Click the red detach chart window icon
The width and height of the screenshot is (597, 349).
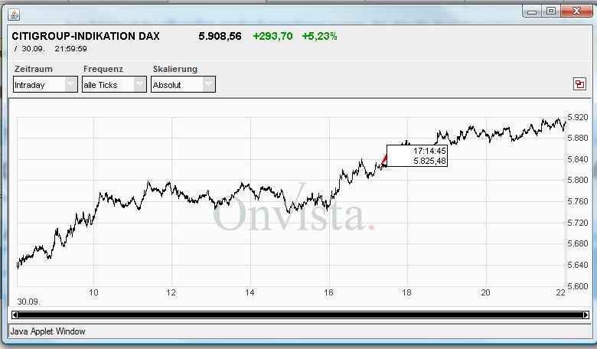[x=579, y=83]
